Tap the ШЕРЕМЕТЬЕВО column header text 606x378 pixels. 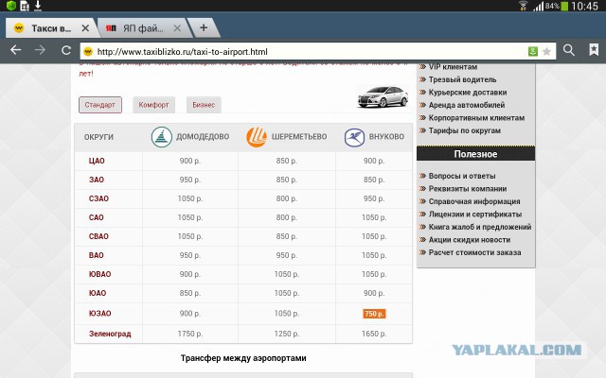click(299, 136)
